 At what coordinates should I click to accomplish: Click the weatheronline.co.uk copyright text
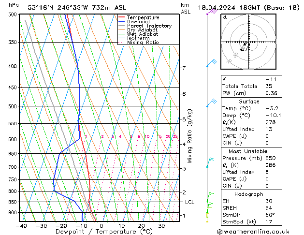pos(253,232)
